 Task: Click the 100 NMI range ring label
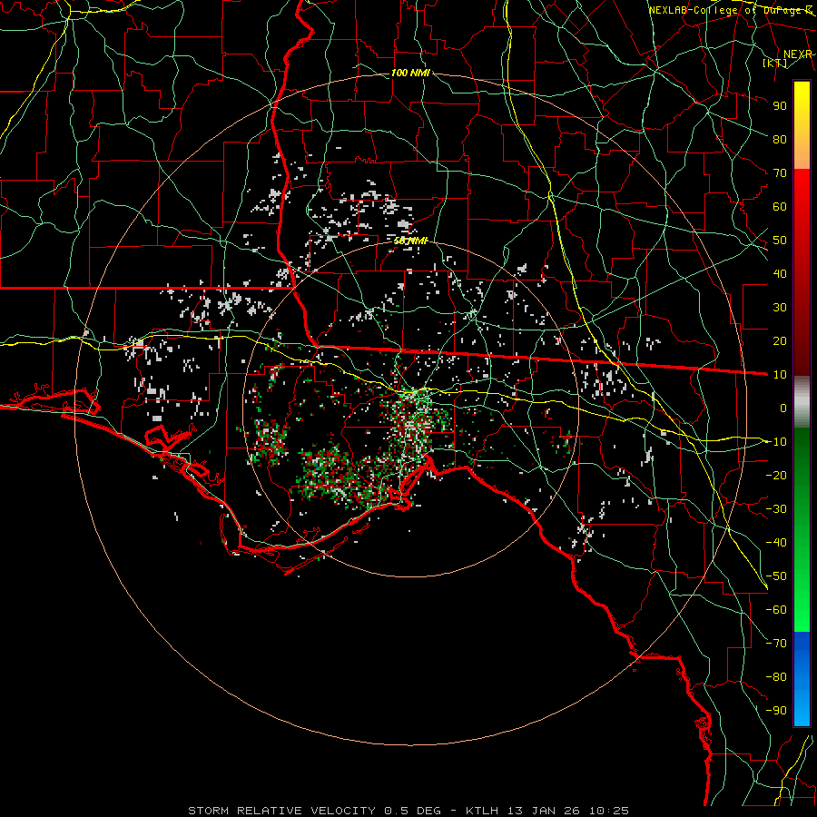(x=410, y=73)
